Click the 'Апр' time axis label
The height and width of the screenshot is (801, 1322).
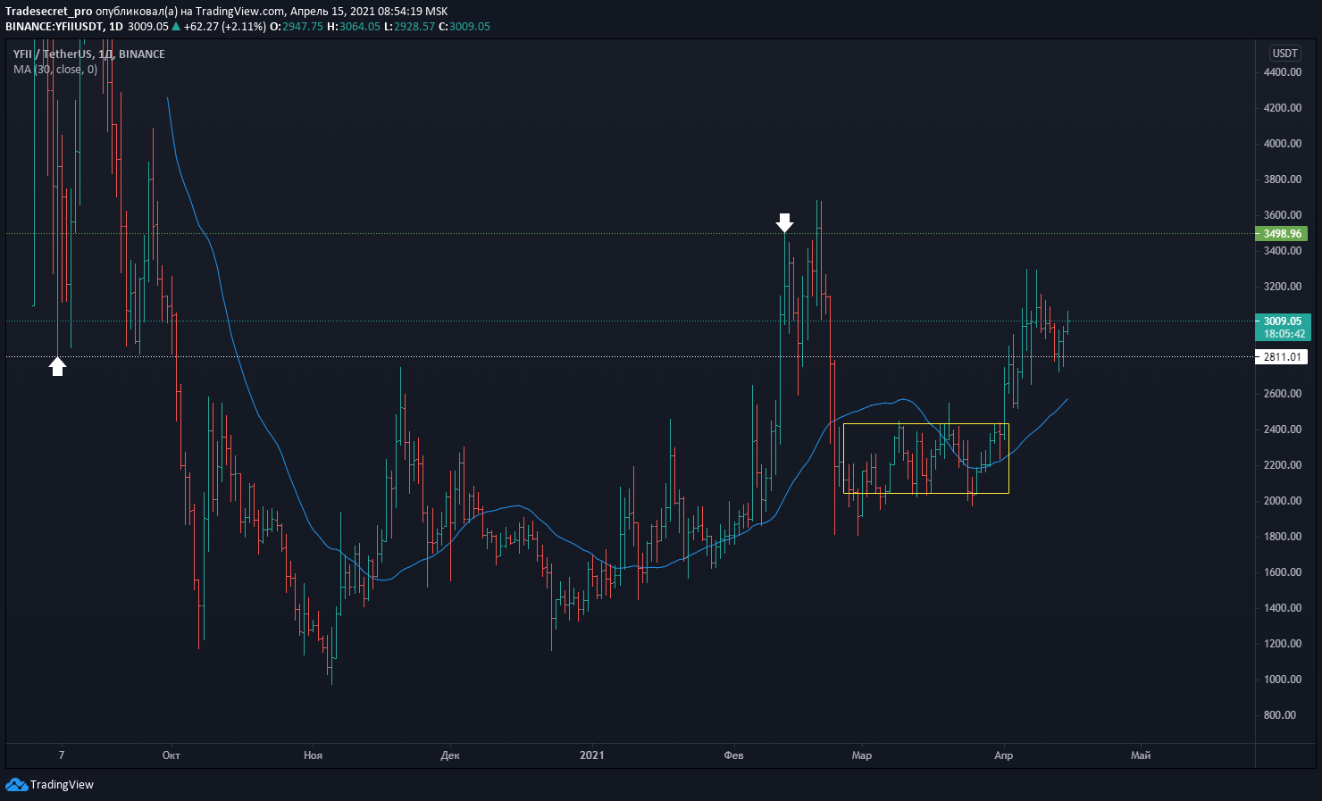1004,755
